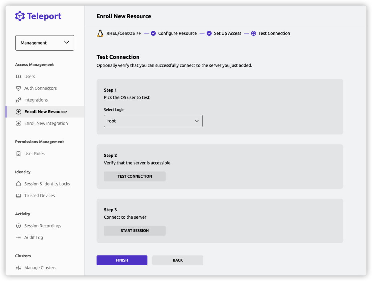Click the Access Management section header

(35, 65)
